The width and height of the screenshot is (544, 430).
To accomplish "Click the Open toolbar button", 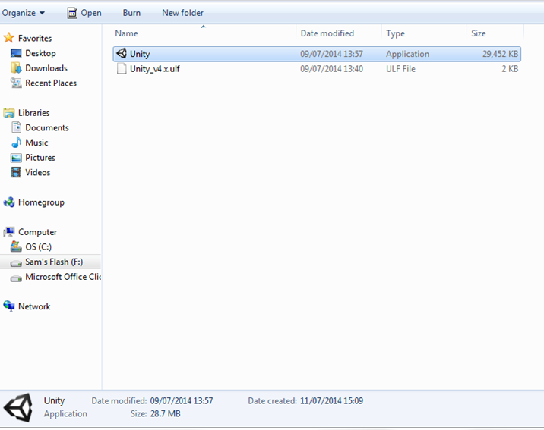I will pyautogui.click(x=84, y=13).
